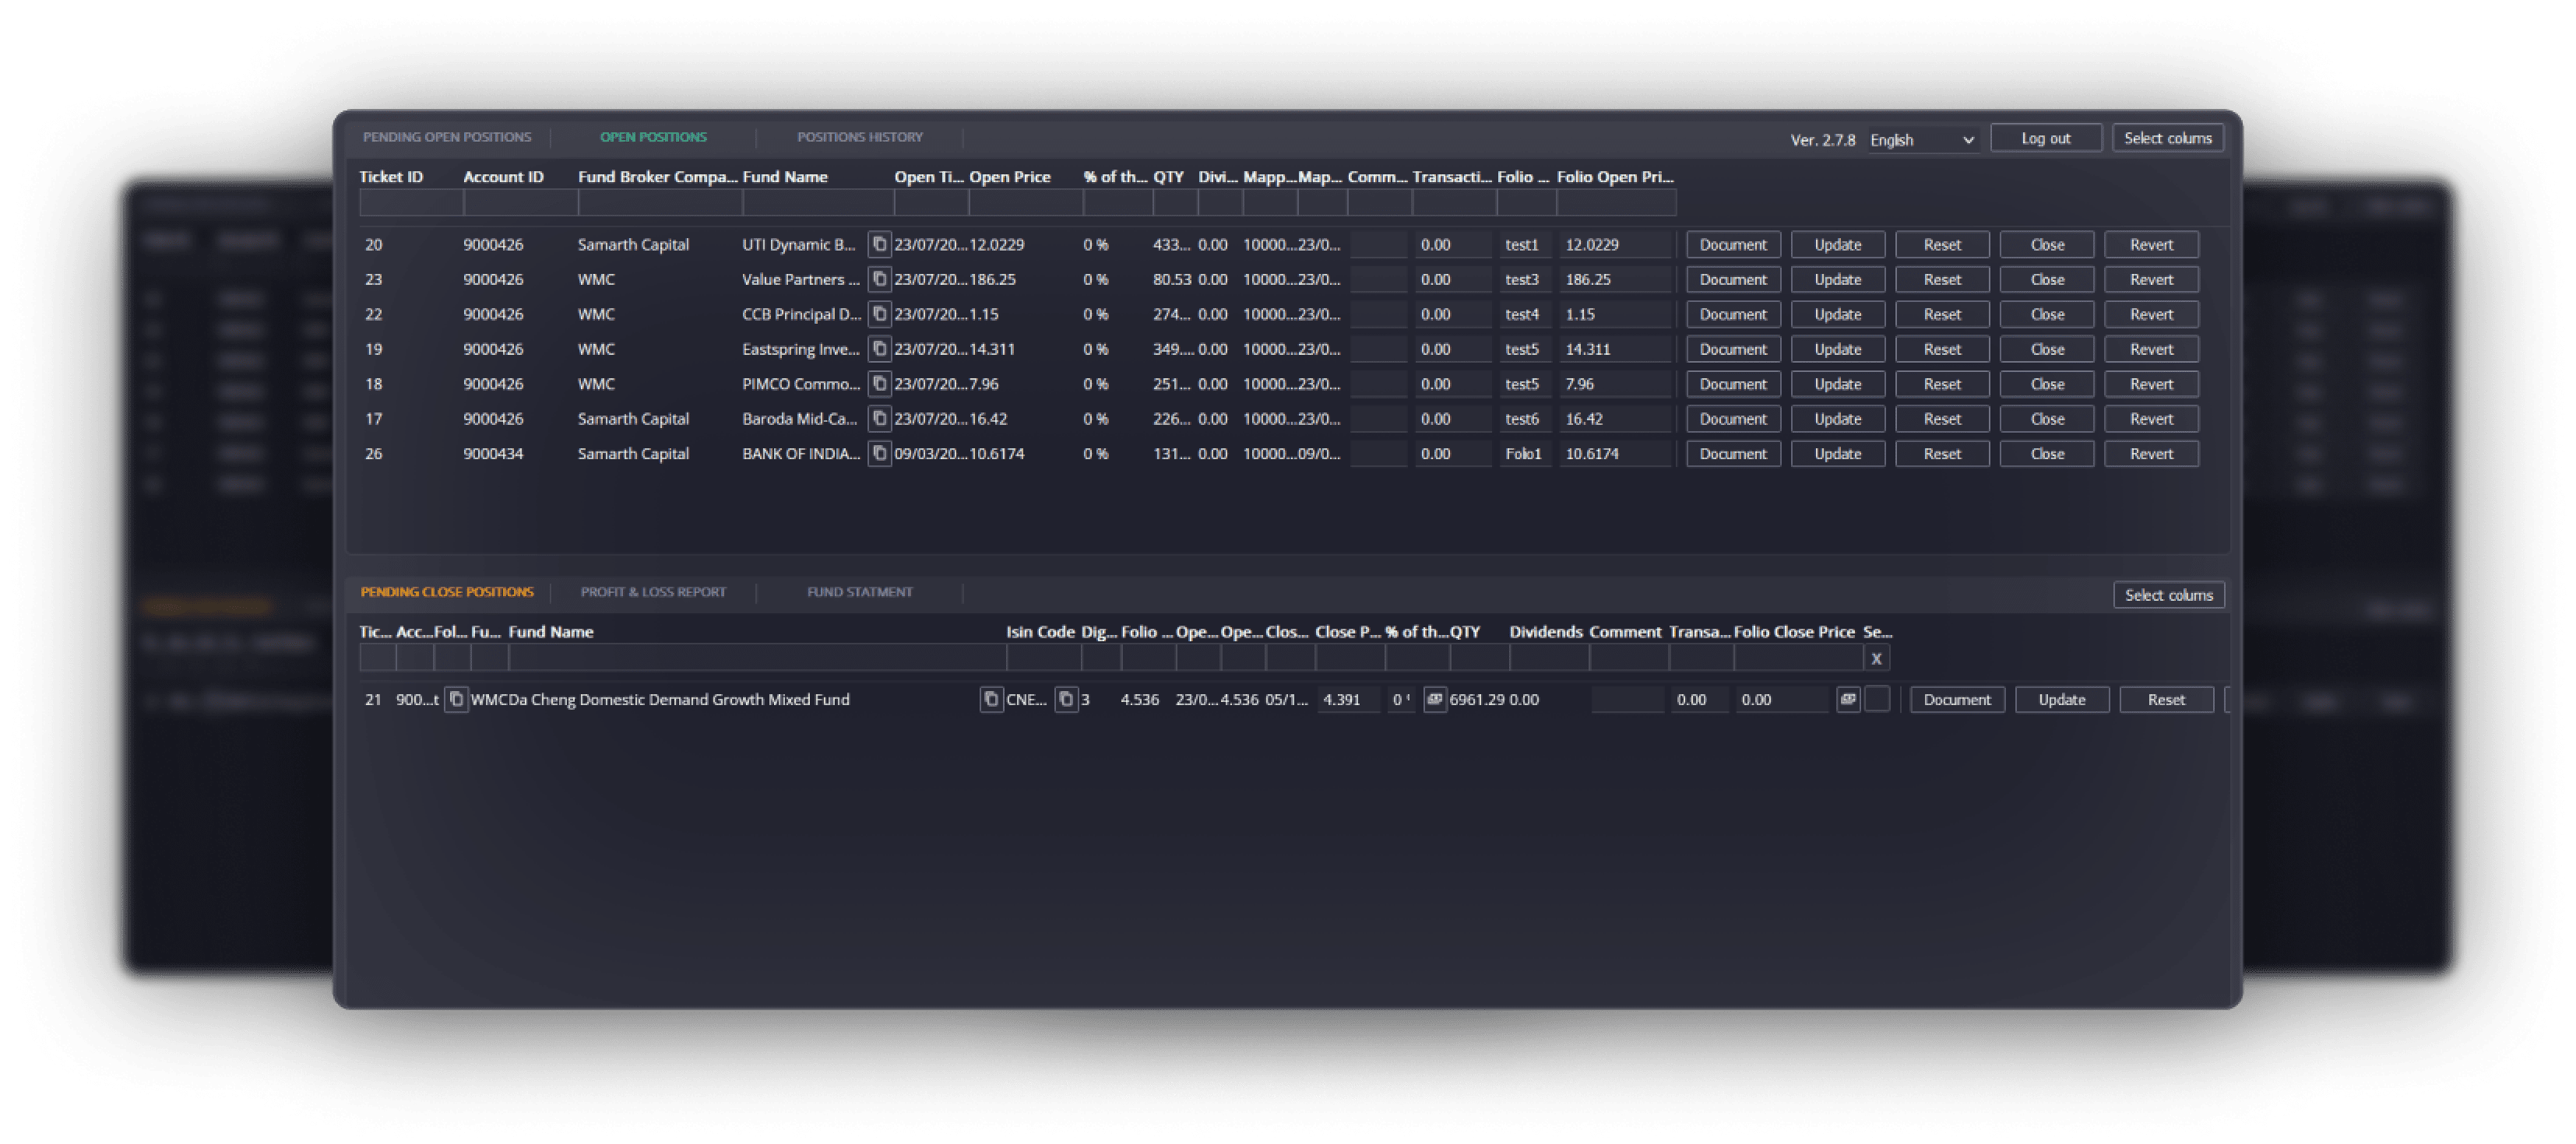Open Document for ticket 17
2576x1144 pixels.
pyautogui.click(x=1733, y=419)
